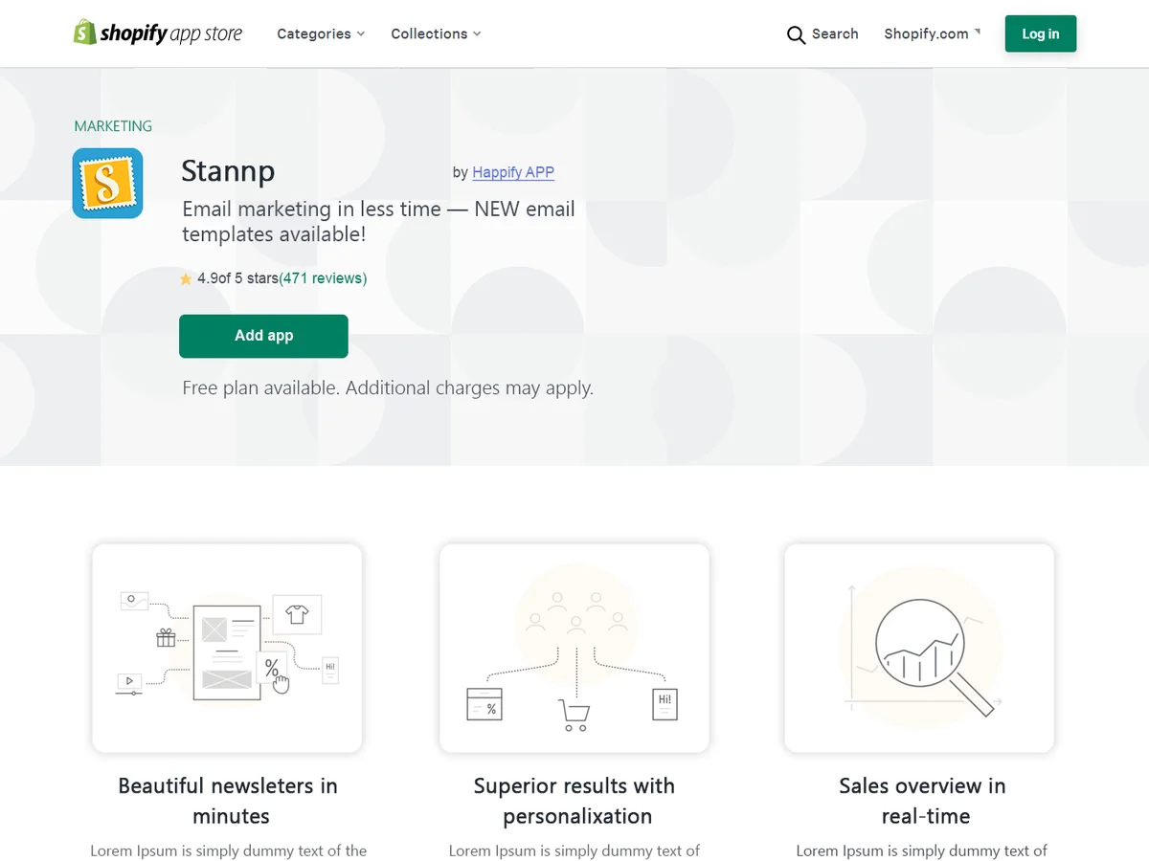Open the Happify APP developer link
The image size is (1149, 861).
click(513, 172)
